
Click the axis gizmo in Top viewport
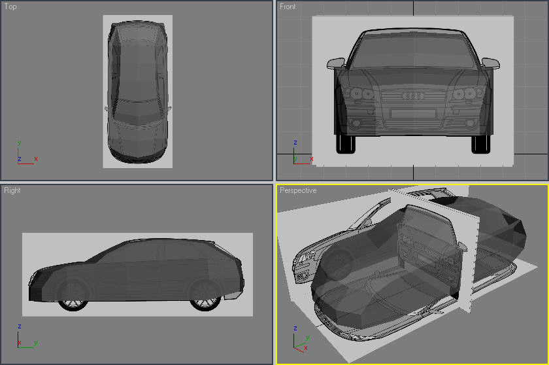coord(26,152)
